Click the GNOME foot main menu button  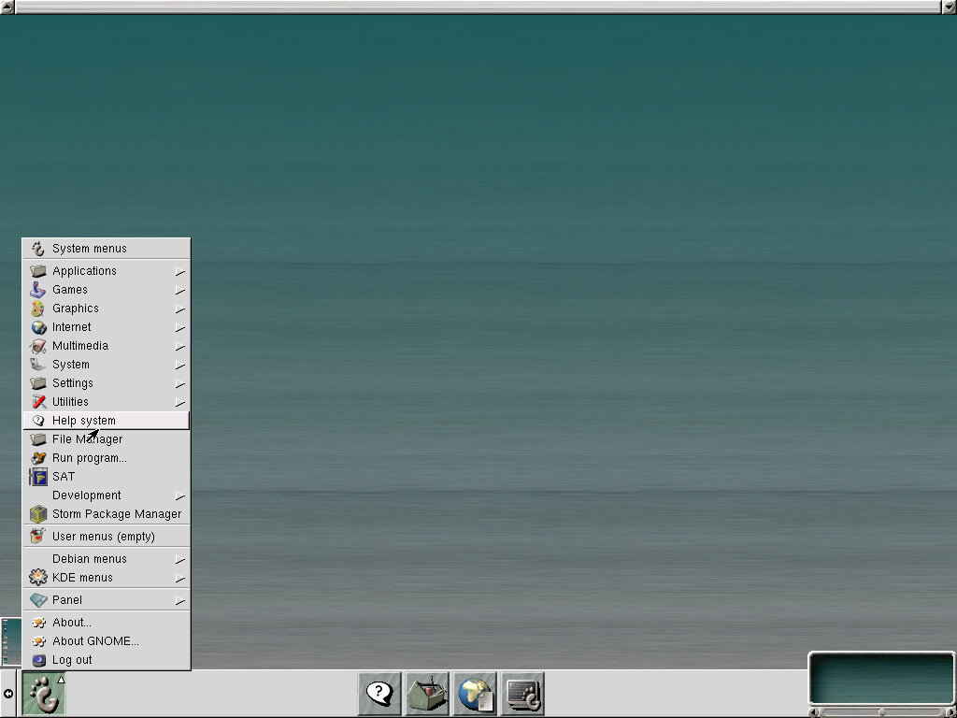point(43,694)
